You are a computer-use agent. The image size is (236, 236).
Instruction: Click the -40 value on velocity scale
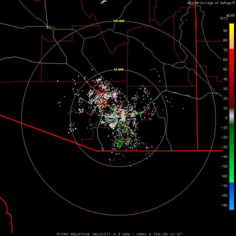(224, 157)
